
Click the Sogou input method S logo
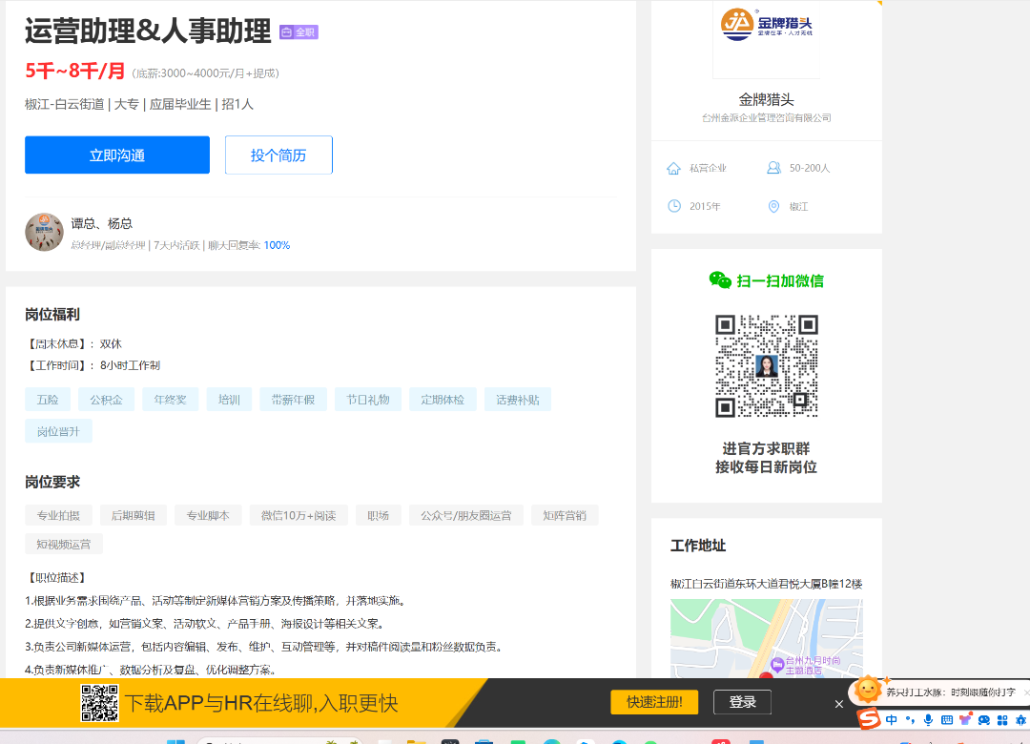[x=867, y=719]
